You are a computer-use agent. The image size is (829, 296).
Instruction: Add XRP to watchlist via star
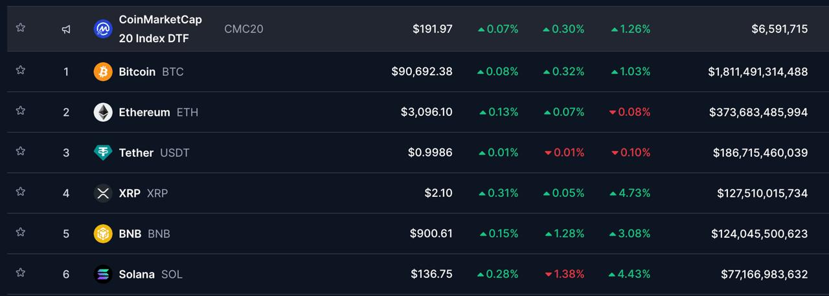(x=21, y=192)
